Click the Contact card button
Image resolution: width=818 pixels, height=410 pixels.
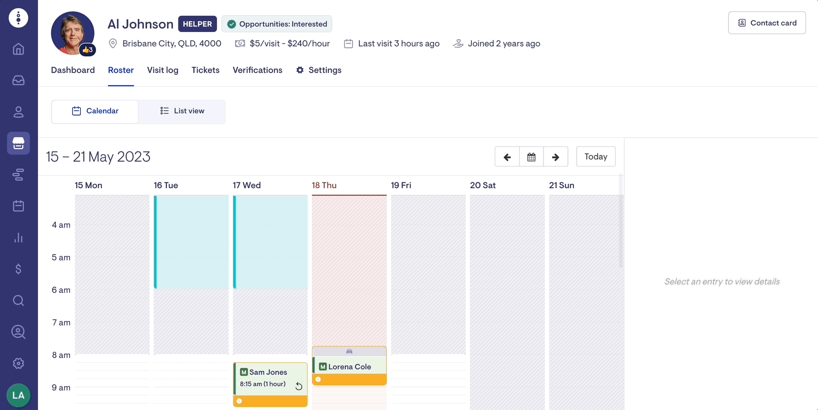tap(766, 23)
